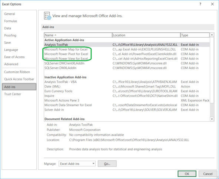Click the Add-ins gear icon in header
Image resolution: width=219 pixels, height=179 pixels.
click(x=47, y=16)
